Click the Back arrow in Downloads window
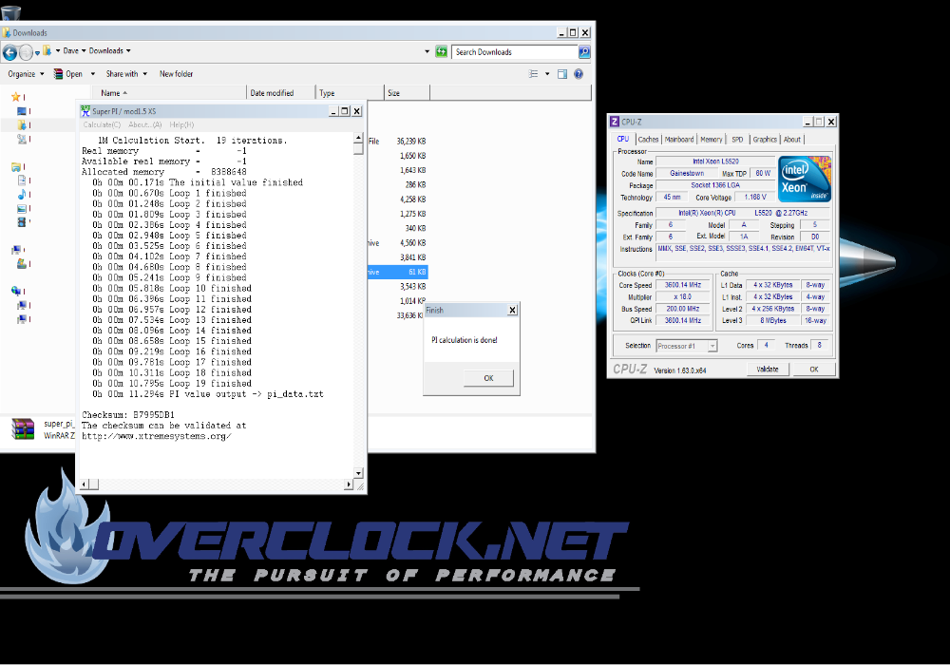The width and height of the screenshot is (950, 665). 9,52
